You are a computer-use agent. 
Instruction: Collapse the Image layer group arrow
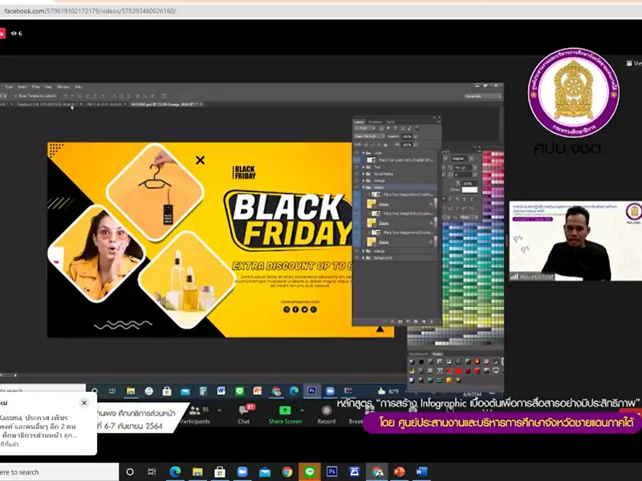364,188
